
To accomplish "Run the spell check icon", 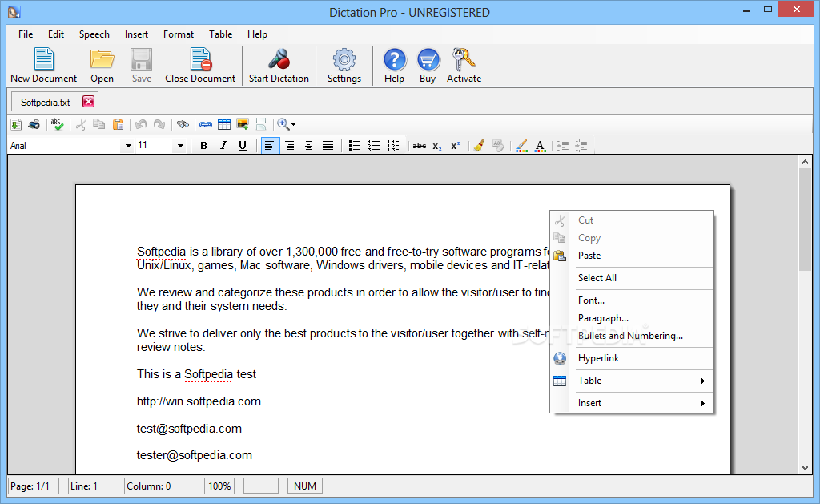I will [57, 124].
